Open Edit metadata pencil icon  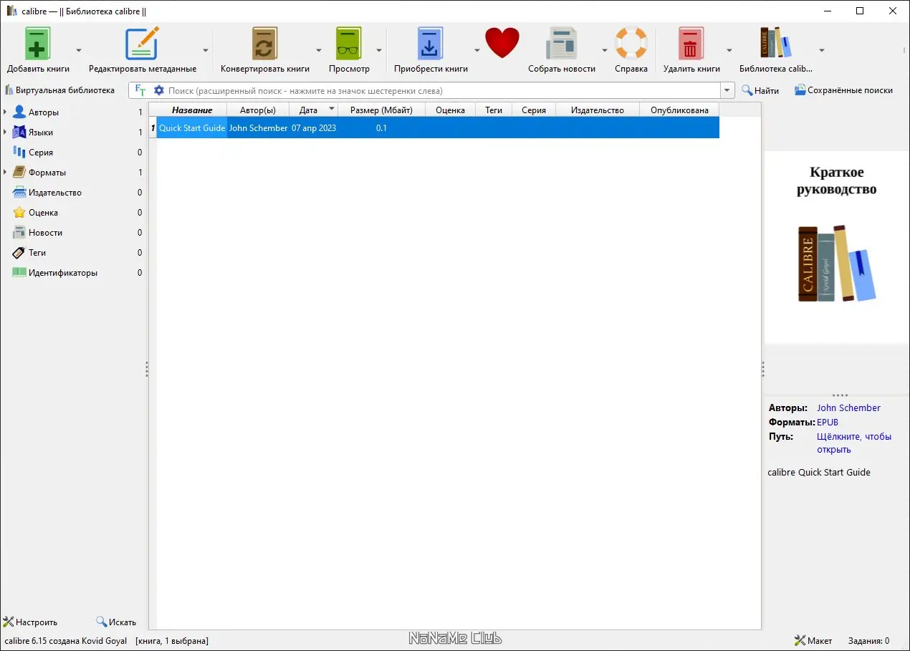pyautogui.click(x=142, y=43)
